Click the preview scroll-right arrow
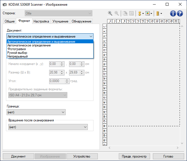Viewport: 187px width, 161px height. 178,148
